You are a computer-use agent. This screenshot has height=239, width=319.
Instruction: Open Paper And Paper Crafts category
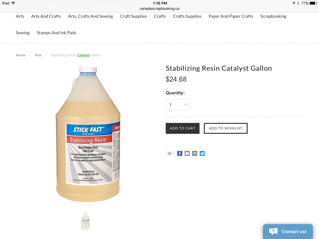[x=231, y=16]
